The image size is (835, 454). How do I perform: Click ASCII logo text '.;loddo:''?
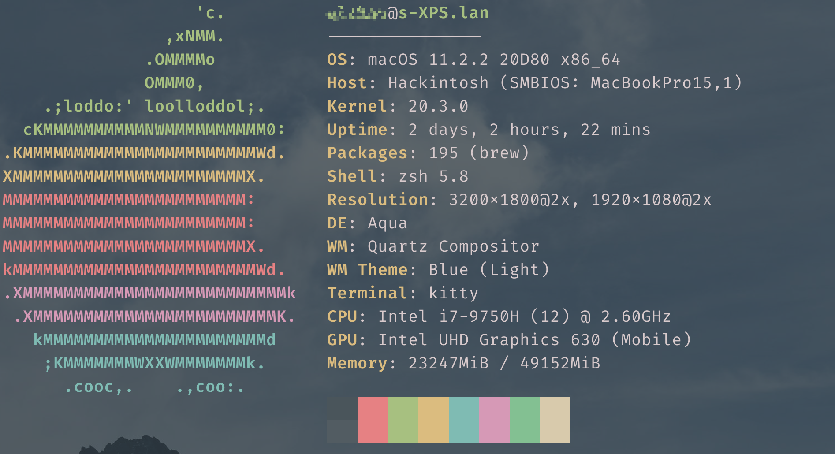(x=88, y=106)
